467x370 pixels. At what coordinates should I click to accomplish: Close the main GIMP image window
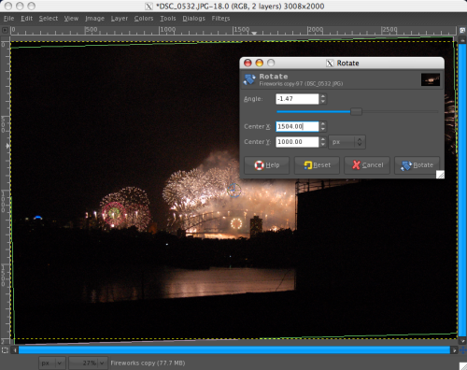(8, 6)
